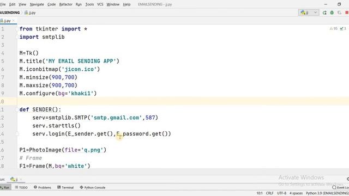
Task: Click F1=Frame(M,bg='white') line
Action: tap(55, 166)
